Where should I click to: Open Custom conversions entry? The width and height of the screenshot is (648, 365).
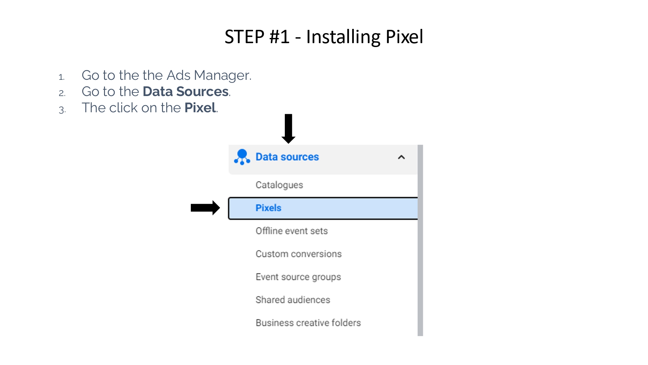pos(298,254)
